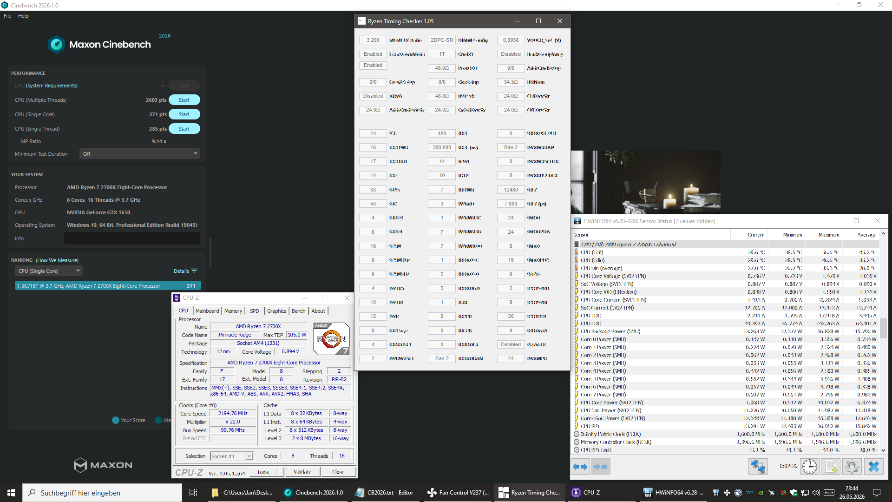Switch to Fan Control V237 on the taskbar
This screenshot has height=502, width=892.
pos(458,493)
